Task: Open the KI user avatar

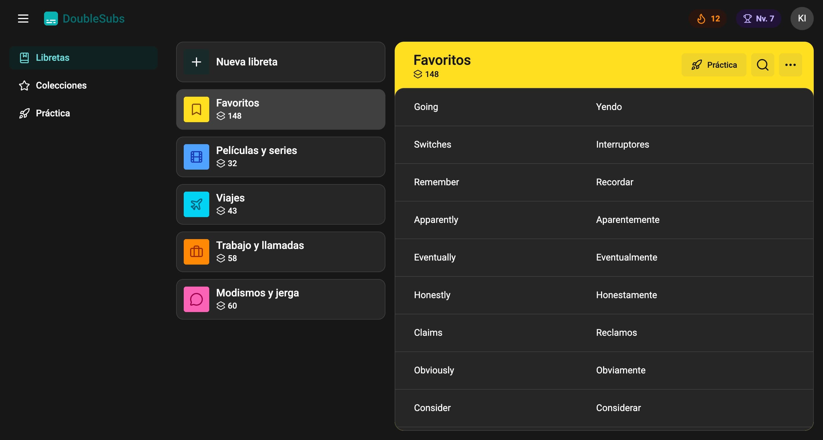Action: pyautogui.click(x=802, y=19)
